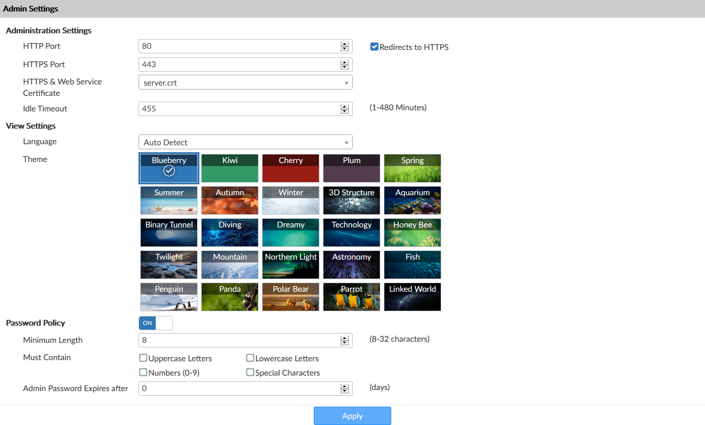Turn off the Password Policy toggle
This screenshot has width=705, height=425.
[x=156, y=323]
